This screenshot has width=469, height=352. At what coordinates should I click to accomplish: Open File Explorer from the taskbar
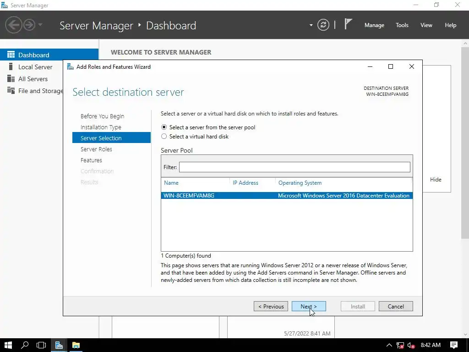(76, 345)
